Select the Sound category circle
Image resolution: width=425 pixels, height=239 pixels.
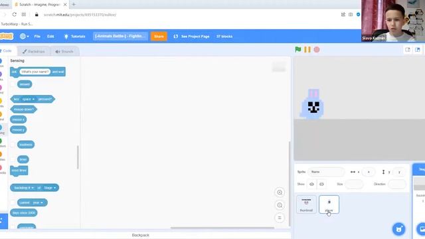tap(1, 88)
